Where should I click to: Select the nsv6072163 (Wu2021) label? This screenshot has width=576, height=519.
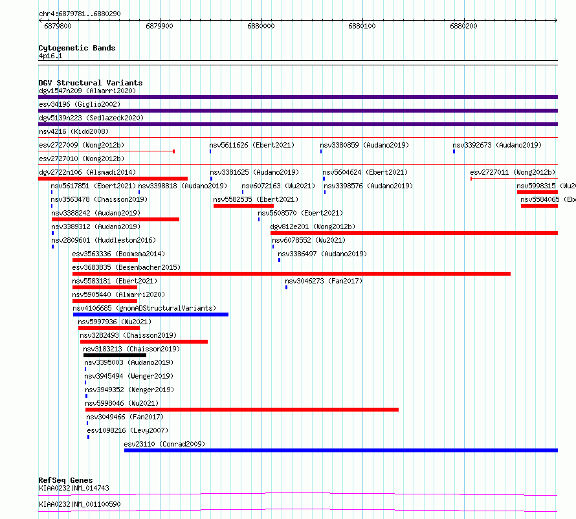pos(278,186)
